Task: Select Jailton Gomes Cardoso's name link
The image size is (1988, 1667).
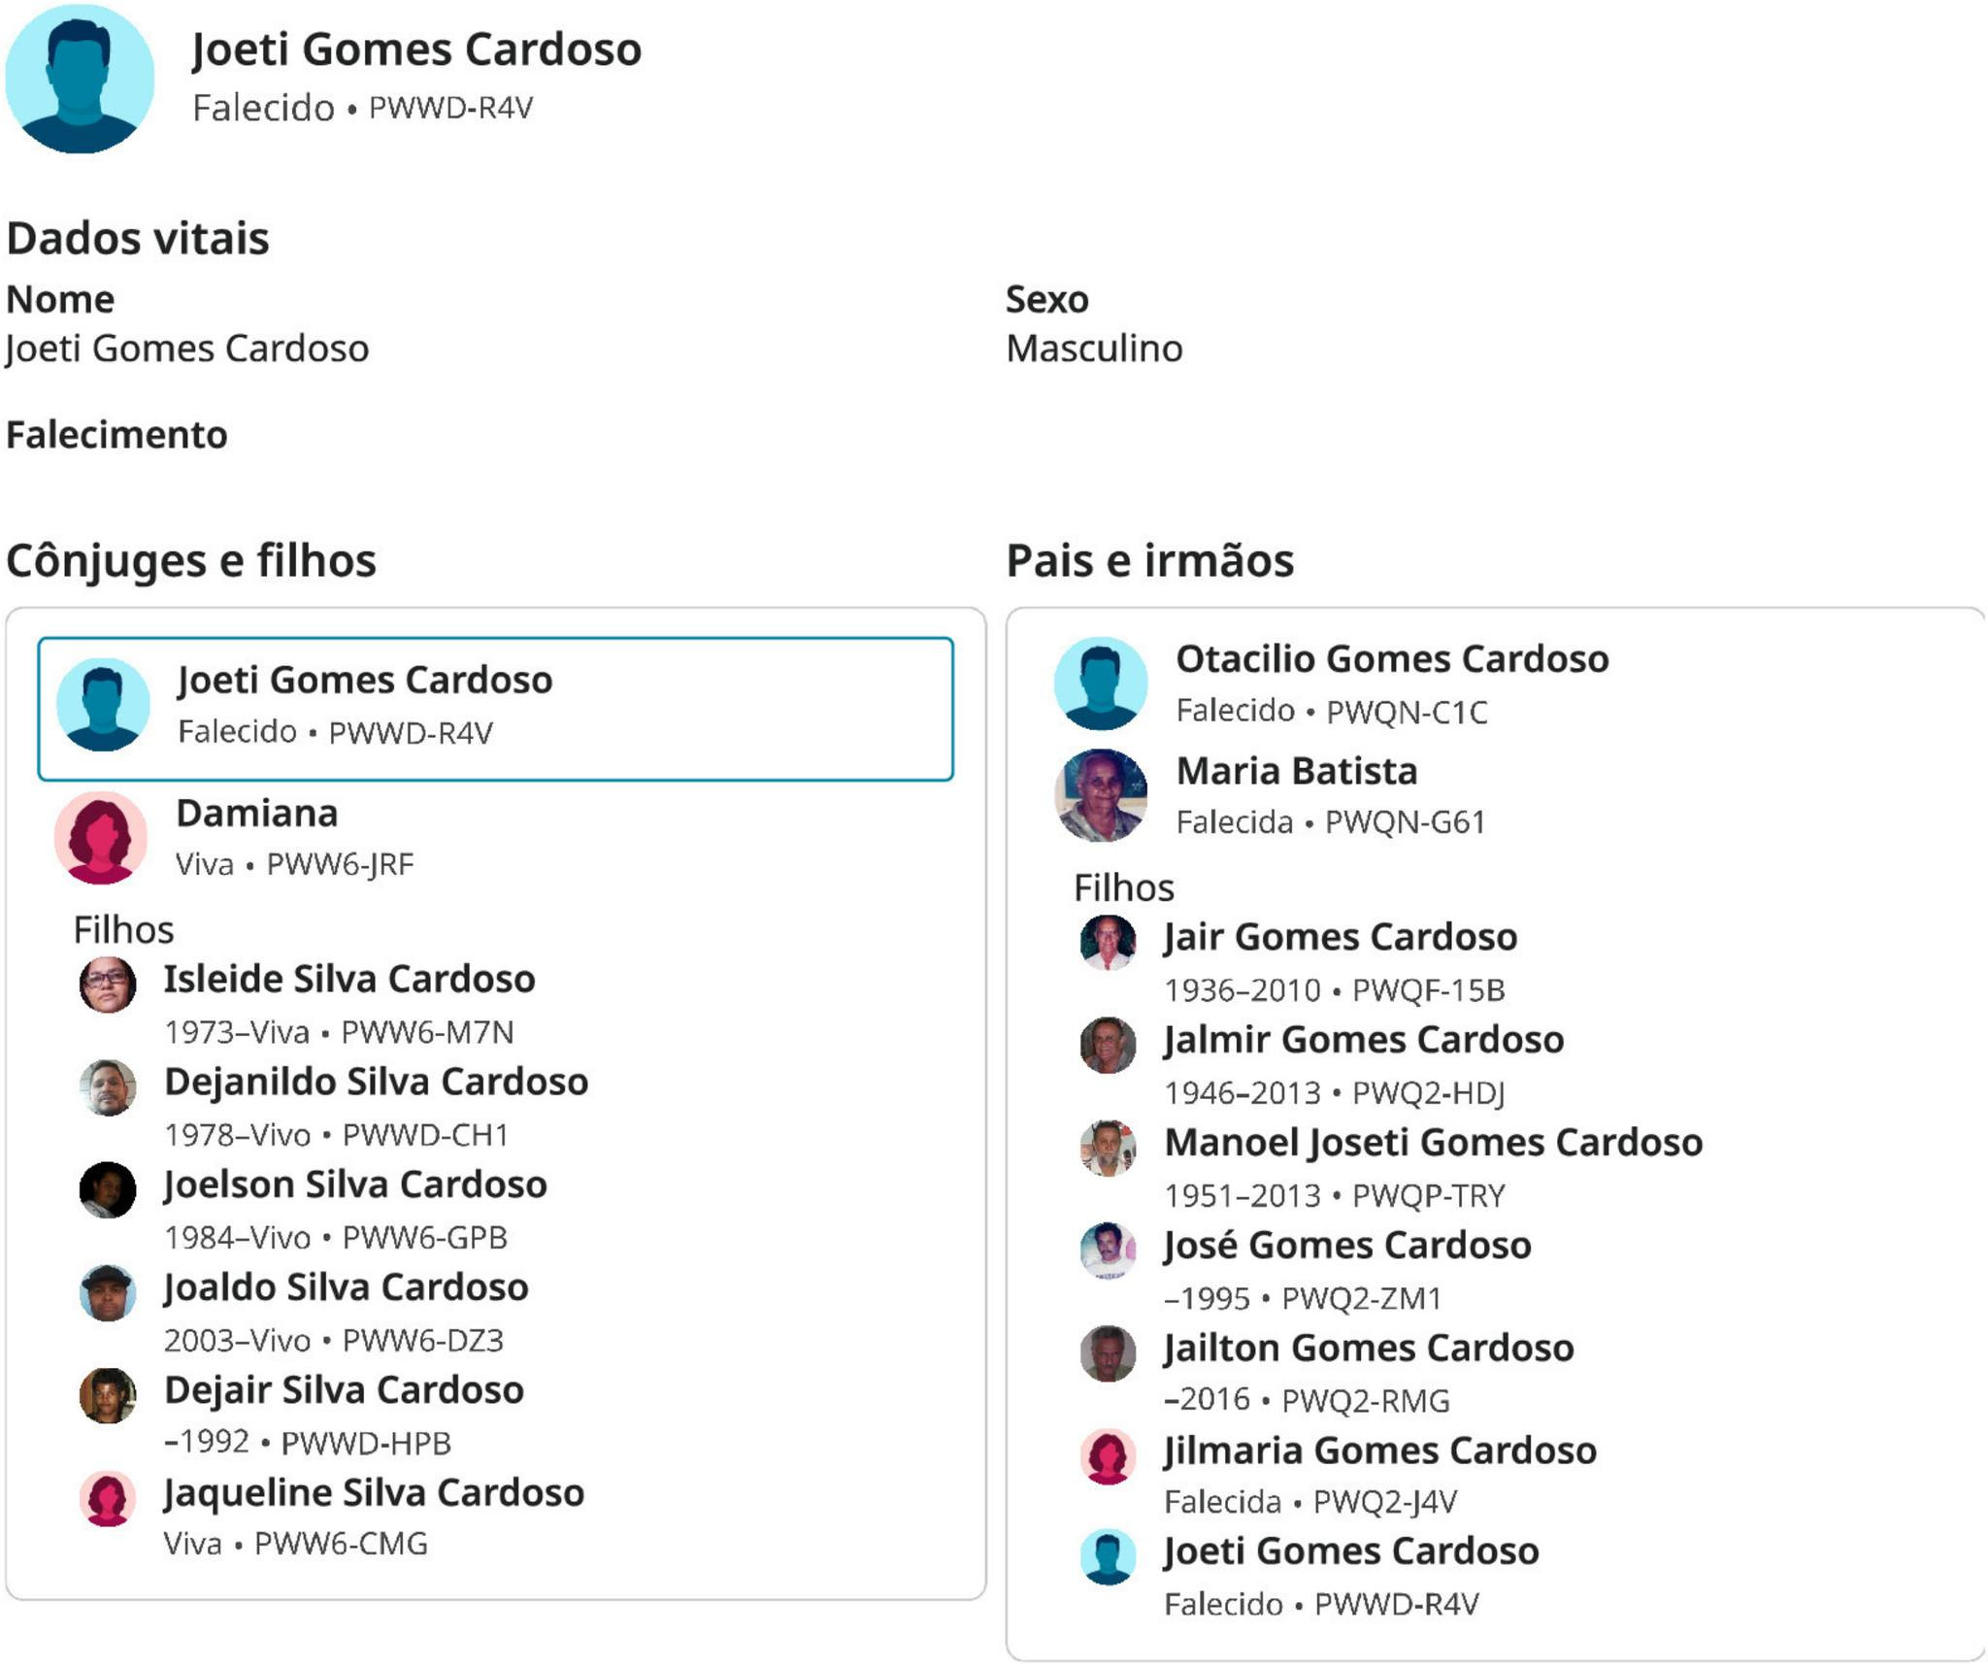Action: tap(1369, 1349)
